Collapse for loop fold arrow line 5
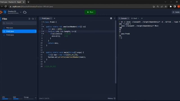Viewport: 180px width, 101px height. pos(43,31)
